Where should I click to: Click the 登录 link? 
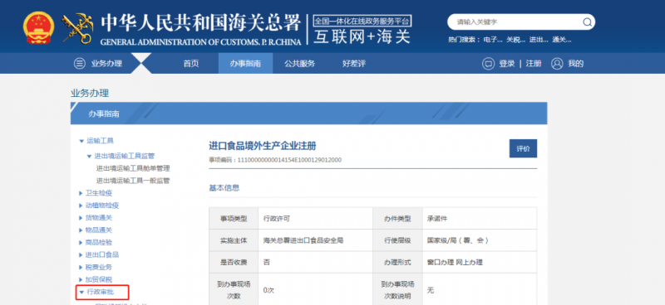tap(507, 64)
